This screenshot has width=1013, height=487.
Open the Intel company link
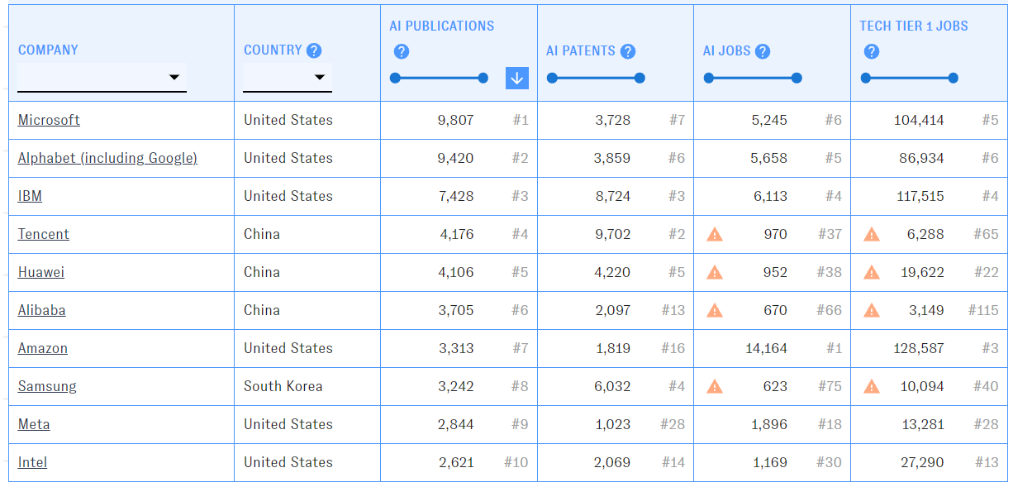pyautogui.click(x=32, y=462)
